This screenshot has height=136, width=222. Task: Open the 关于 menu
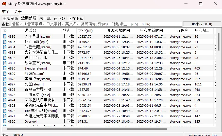(x=18, y=12)
